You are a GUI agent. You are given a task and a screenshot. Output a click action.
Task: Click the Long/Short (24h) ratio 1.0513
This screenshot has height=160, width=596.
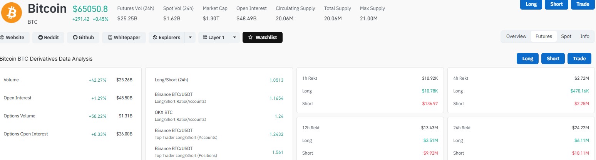(276, 80)
